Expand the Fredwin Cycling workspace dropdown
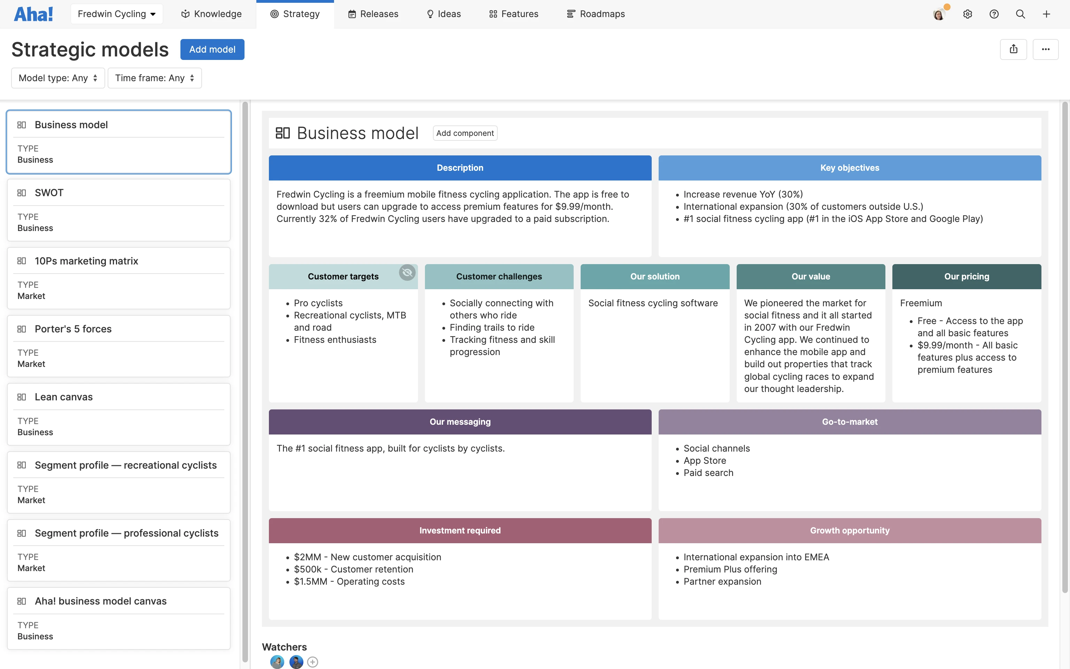Viewport: 1070px width, 669px height. 117,14
